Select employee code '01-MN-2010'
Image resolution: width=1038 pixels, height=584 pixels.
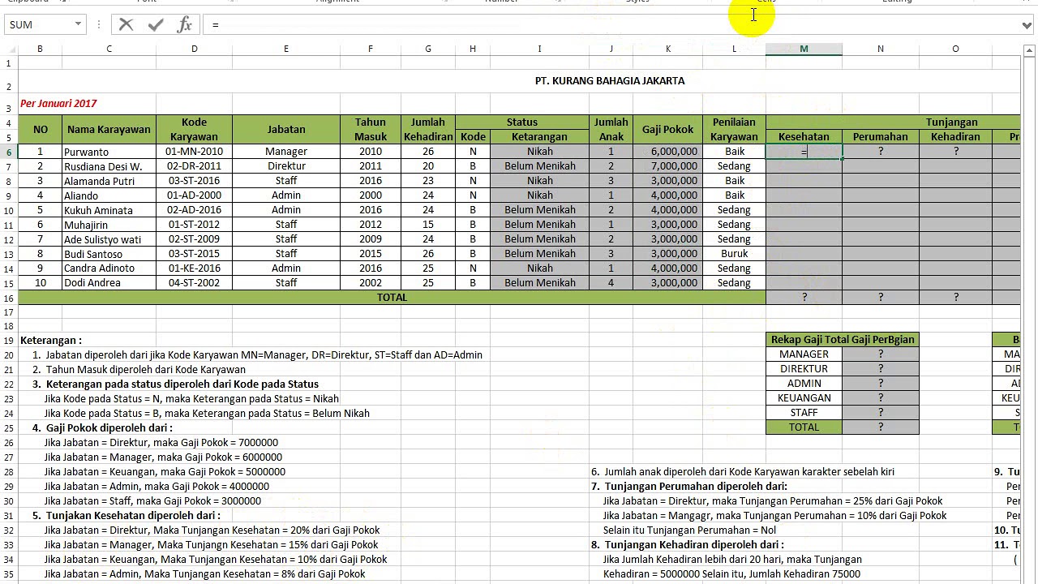(194, 152)
